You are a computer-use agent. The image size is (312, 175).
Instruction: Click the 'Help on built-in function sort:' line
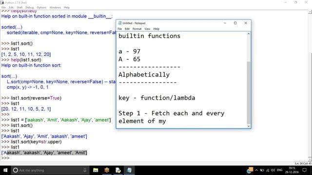click(31, 65)
